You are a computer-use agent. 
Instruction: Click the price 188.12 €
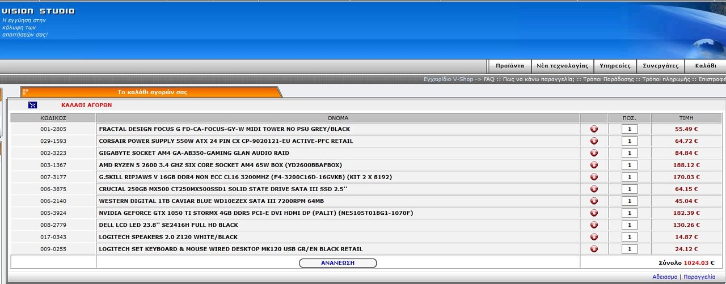tap(686, 165)
